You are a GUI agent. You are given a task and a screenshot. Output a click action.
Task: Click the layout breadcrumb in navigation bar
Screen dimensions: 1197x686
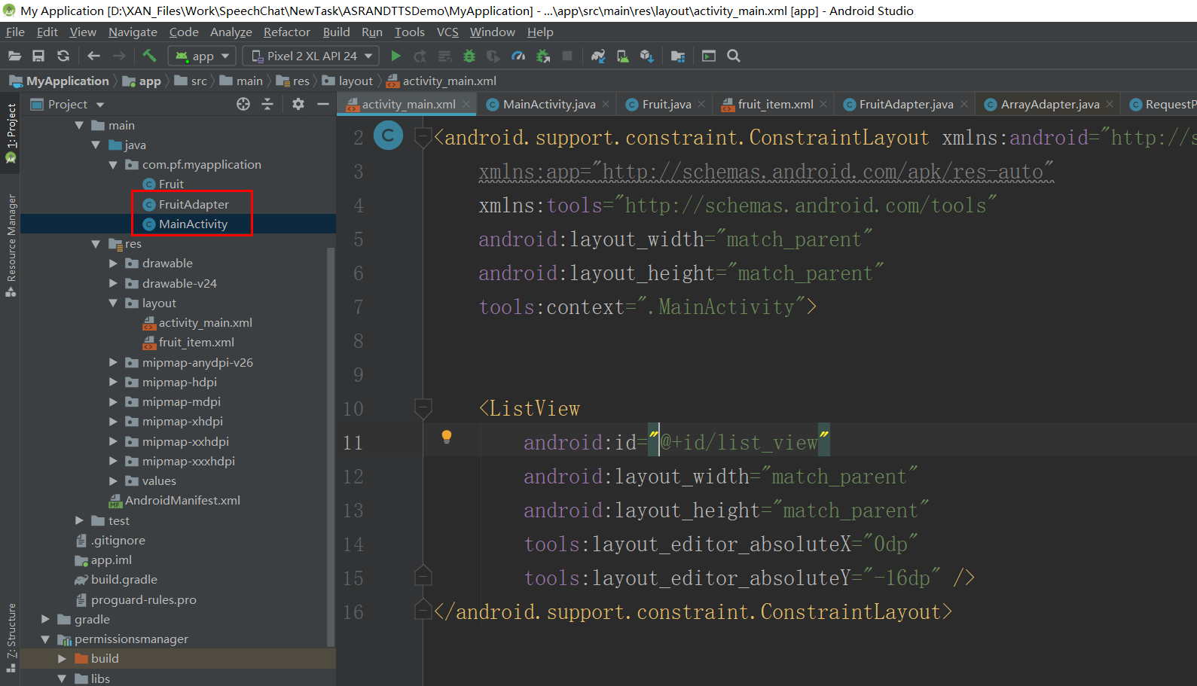pos(348,81)
